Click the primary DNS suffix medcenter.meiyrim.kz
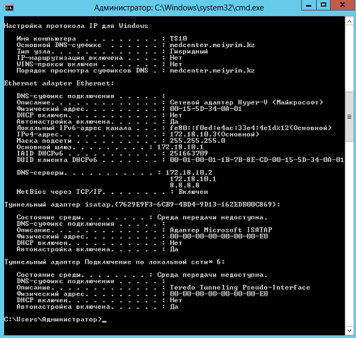 click(212, 45)
